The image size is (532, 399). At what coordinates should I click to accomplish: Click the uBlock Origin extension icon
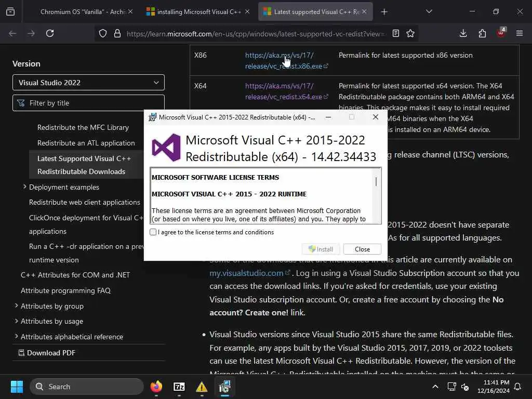coord(501,33)
